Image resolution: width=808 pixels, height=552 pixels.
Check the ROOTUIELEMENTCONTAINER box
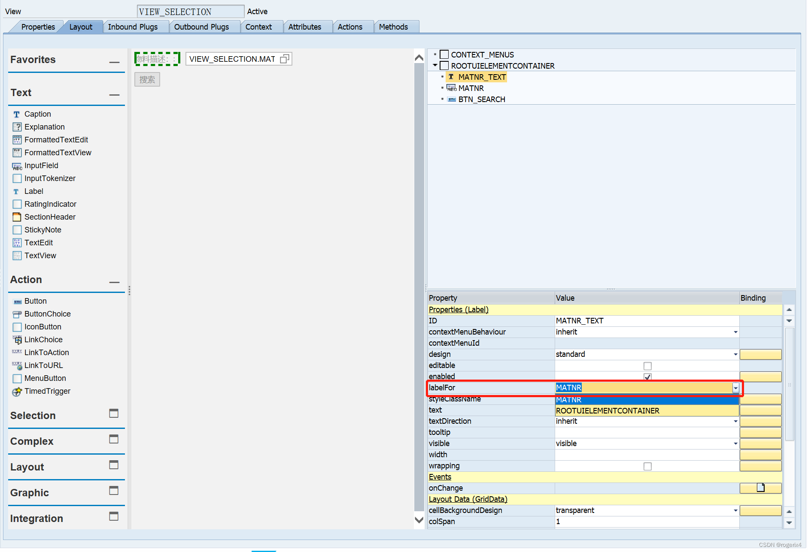coord(444,66)
